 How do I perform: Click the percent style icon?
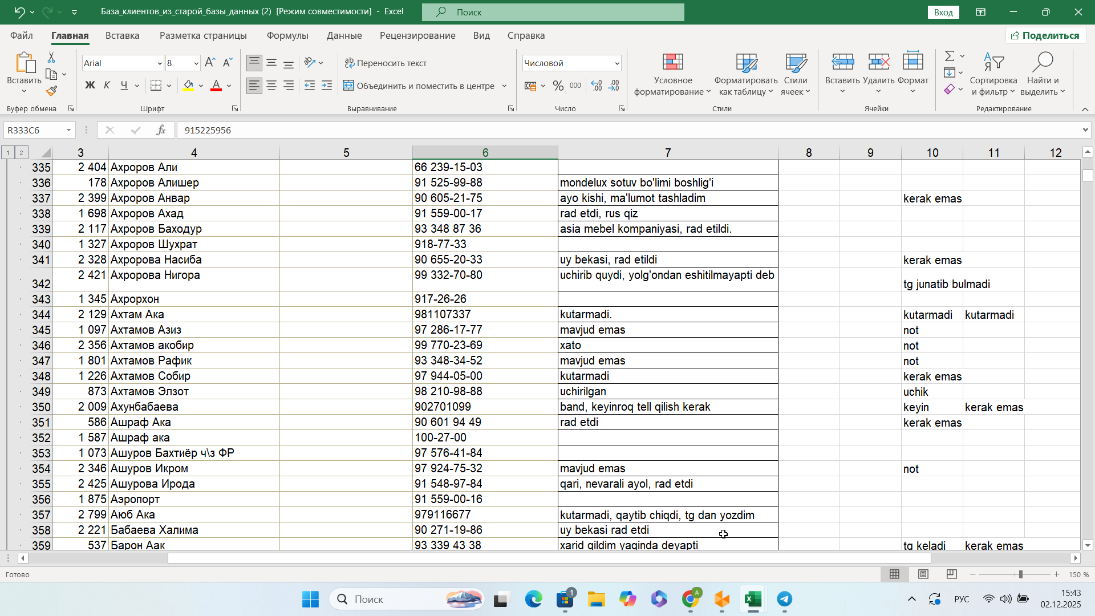click(x=558, y=86)
